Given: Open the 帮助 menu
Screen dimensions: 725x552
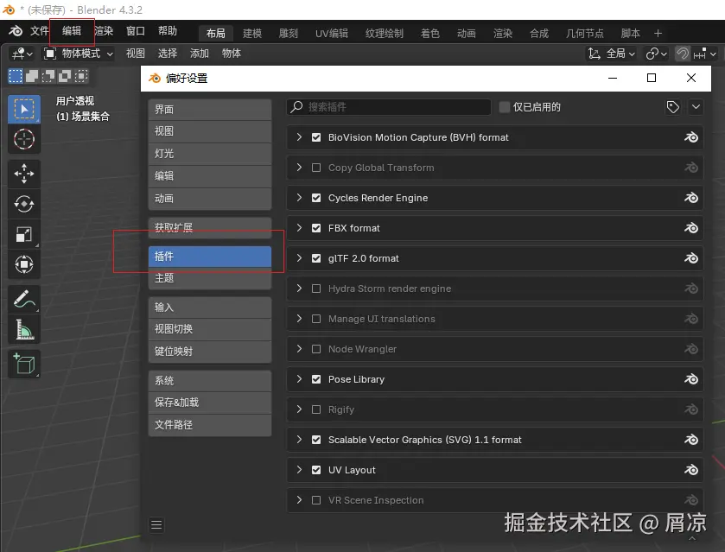Looking at the screenshot, I should pyautogui.click(x=168, y=31).
